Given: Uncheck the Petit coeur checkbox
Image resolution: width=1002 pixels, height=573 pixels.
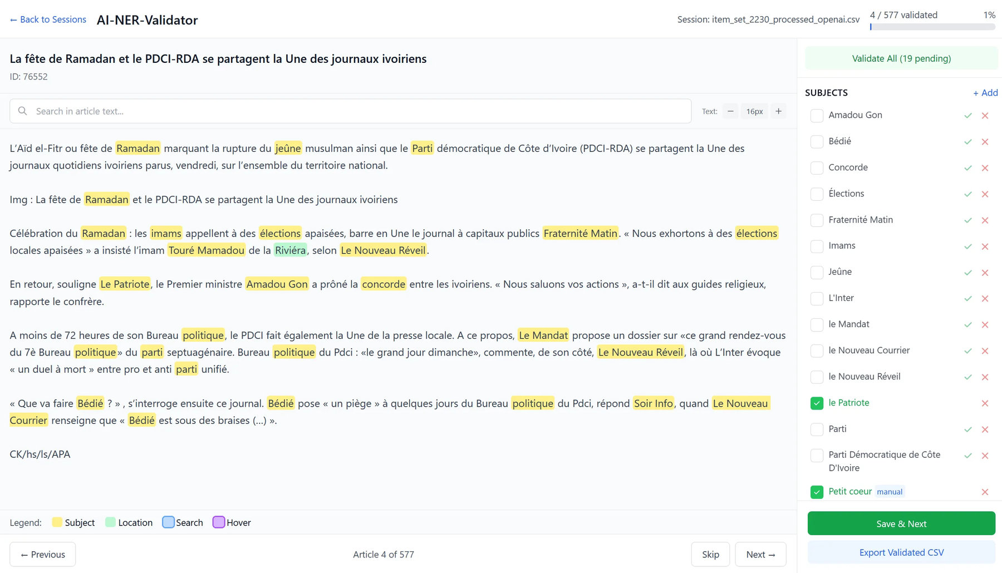Looking at the screenshot, I should click(817, 492).
